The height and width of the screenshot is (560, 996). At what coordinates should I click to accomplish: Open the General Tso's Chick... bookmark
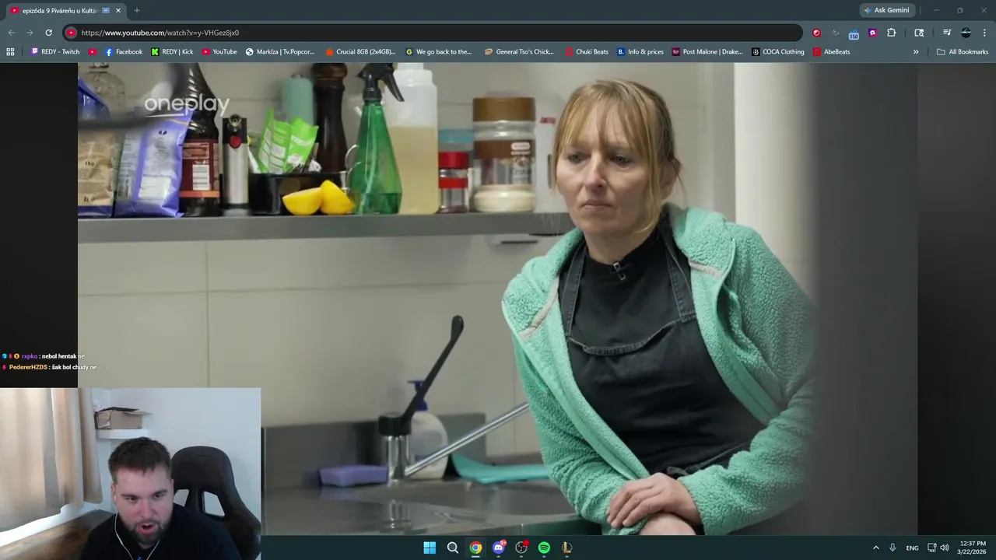[x=519, y=52]
